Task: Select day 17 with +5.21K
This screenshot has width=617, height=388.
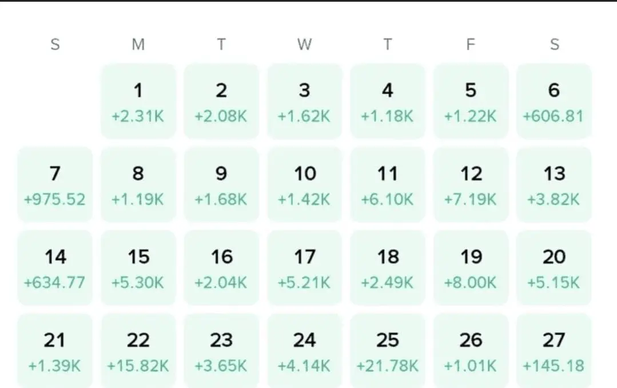Action: (305, 268)
